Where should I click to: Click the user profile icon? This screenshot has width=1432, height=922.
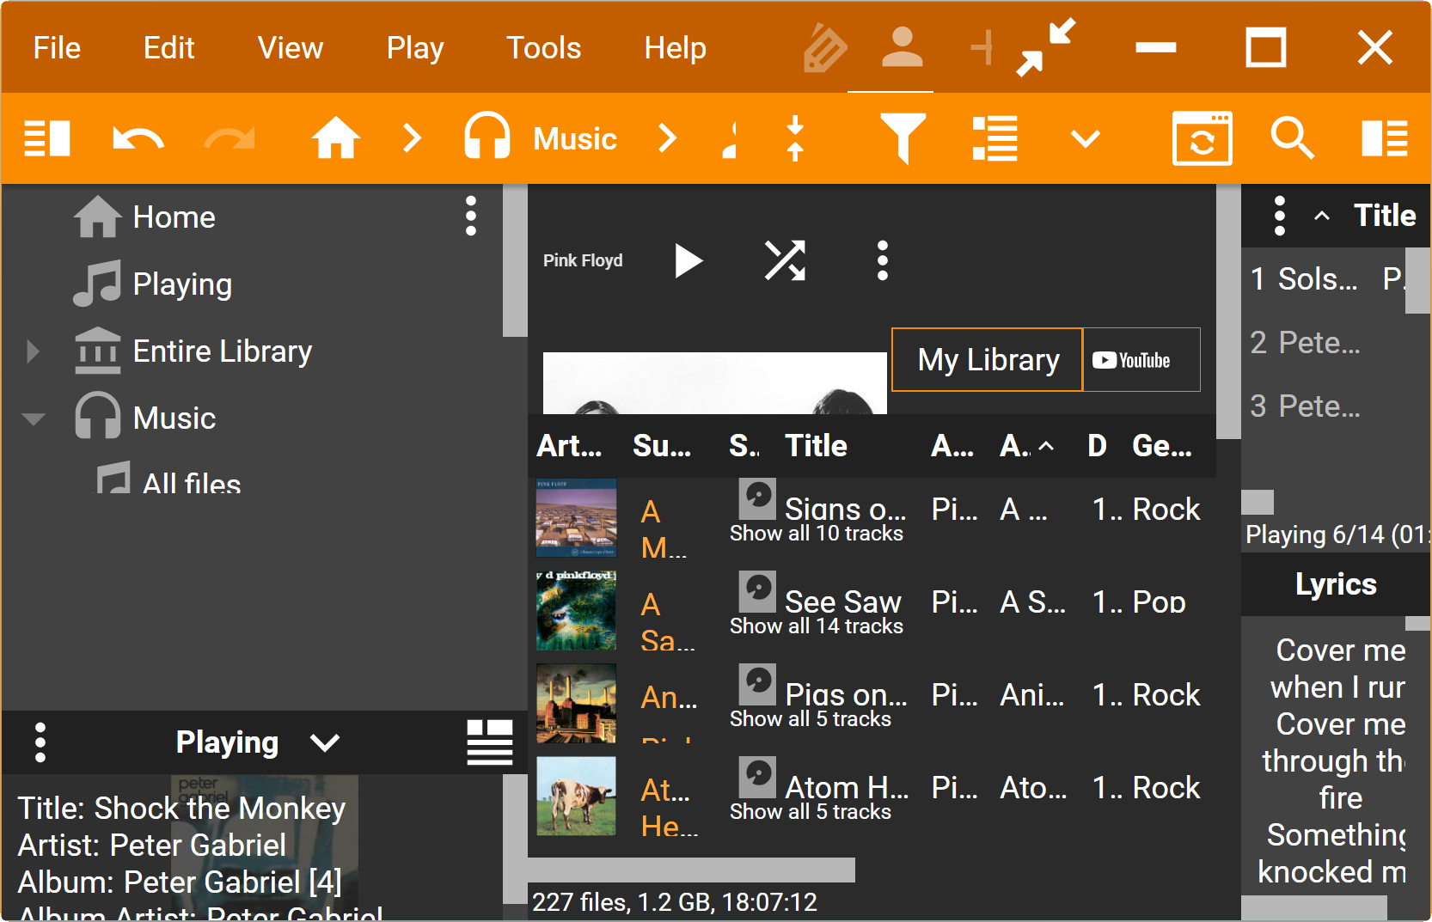(902, 47)
